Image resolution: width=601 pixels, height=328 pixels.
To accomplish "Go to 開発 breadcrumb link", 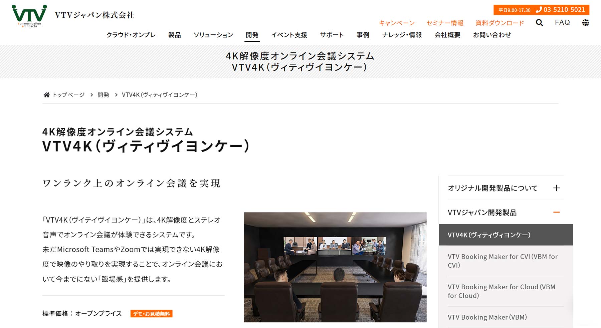I will click(x=103, y=95).
